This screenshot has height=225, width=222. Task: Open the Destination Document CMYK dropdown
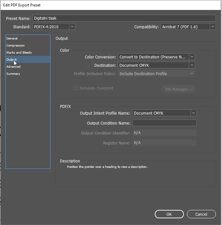click(156, 65)
